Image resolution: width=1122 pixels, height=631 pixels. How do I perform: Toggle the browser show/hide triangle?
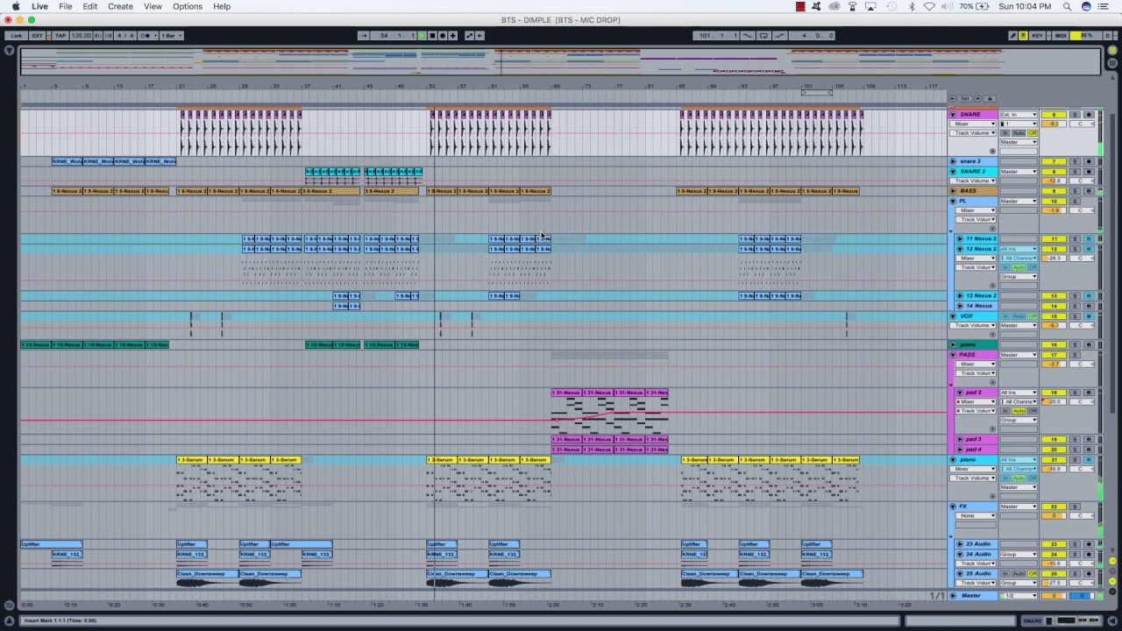(10, 50)
